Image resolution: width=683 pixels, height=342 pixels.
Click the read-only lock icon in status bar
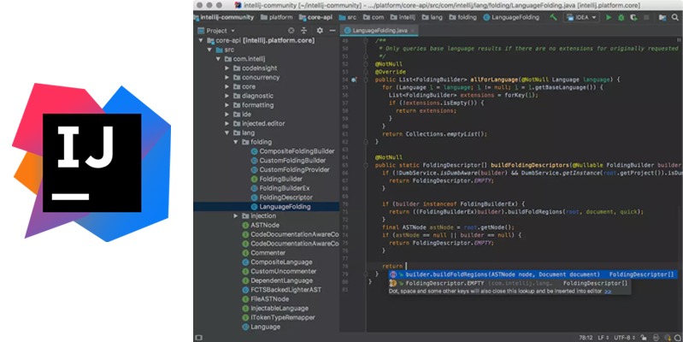(x=644, y=338)
